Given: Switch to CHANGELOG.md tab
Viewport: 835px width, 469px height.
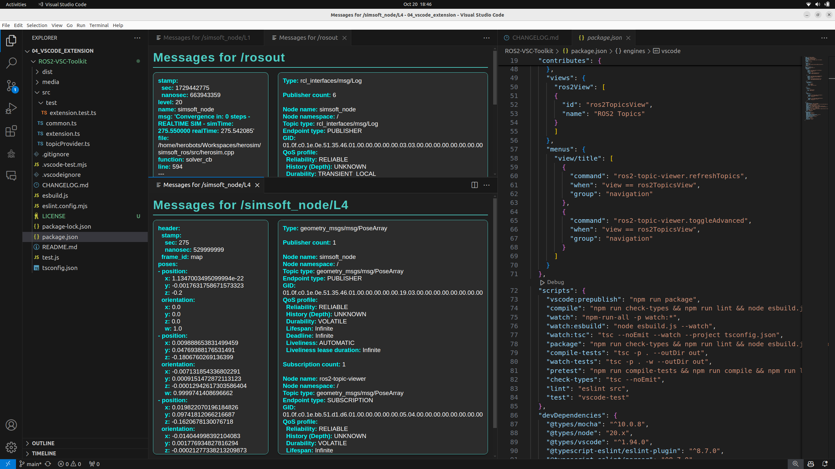Looking at the screenshot, I should tap(535, 38).
